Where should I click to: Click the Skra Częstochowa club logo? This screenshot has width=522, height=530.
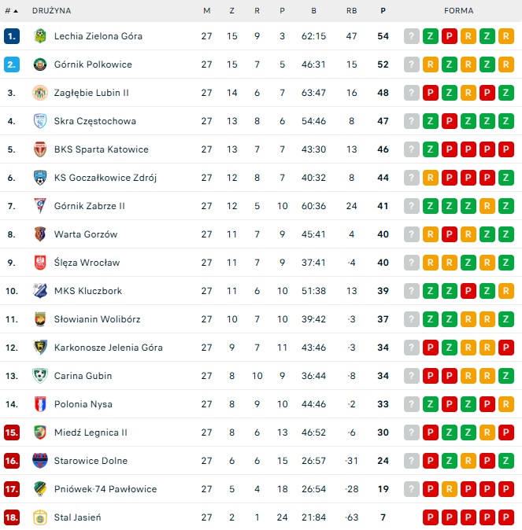pyautogui.click(x=40, y=121)
